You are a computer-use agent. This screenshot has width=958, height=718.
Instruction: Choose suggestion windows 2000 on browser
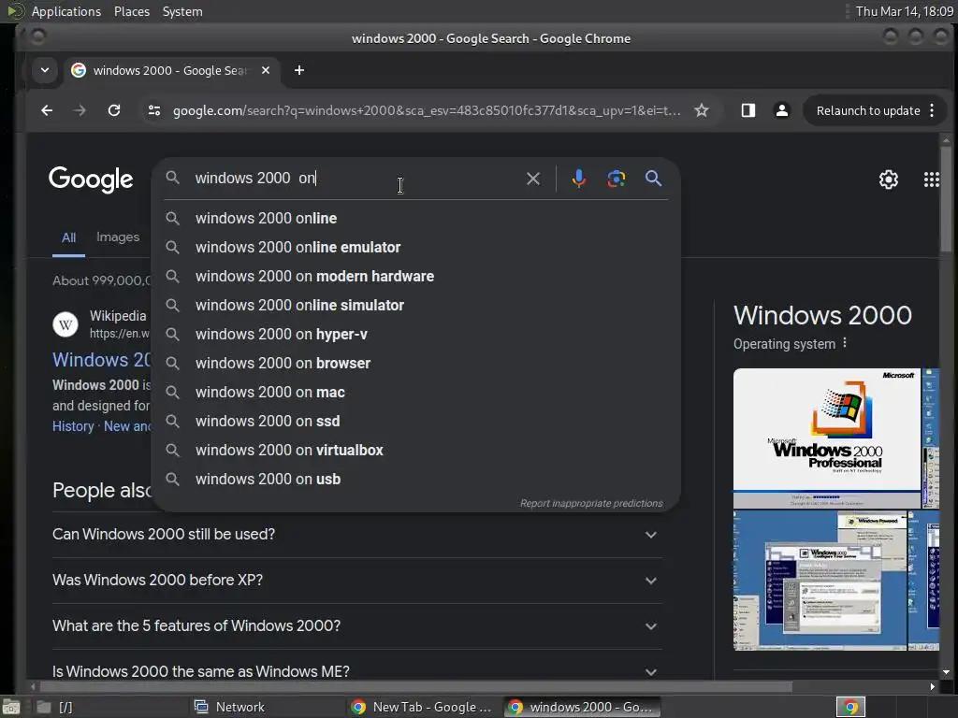click(415, 364)
